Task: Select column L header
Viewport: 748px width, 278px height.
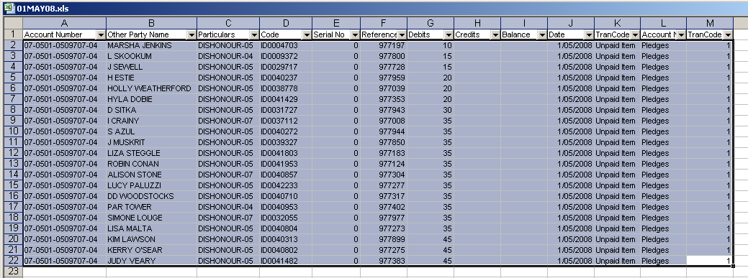Action: click(x=664, y=23)
